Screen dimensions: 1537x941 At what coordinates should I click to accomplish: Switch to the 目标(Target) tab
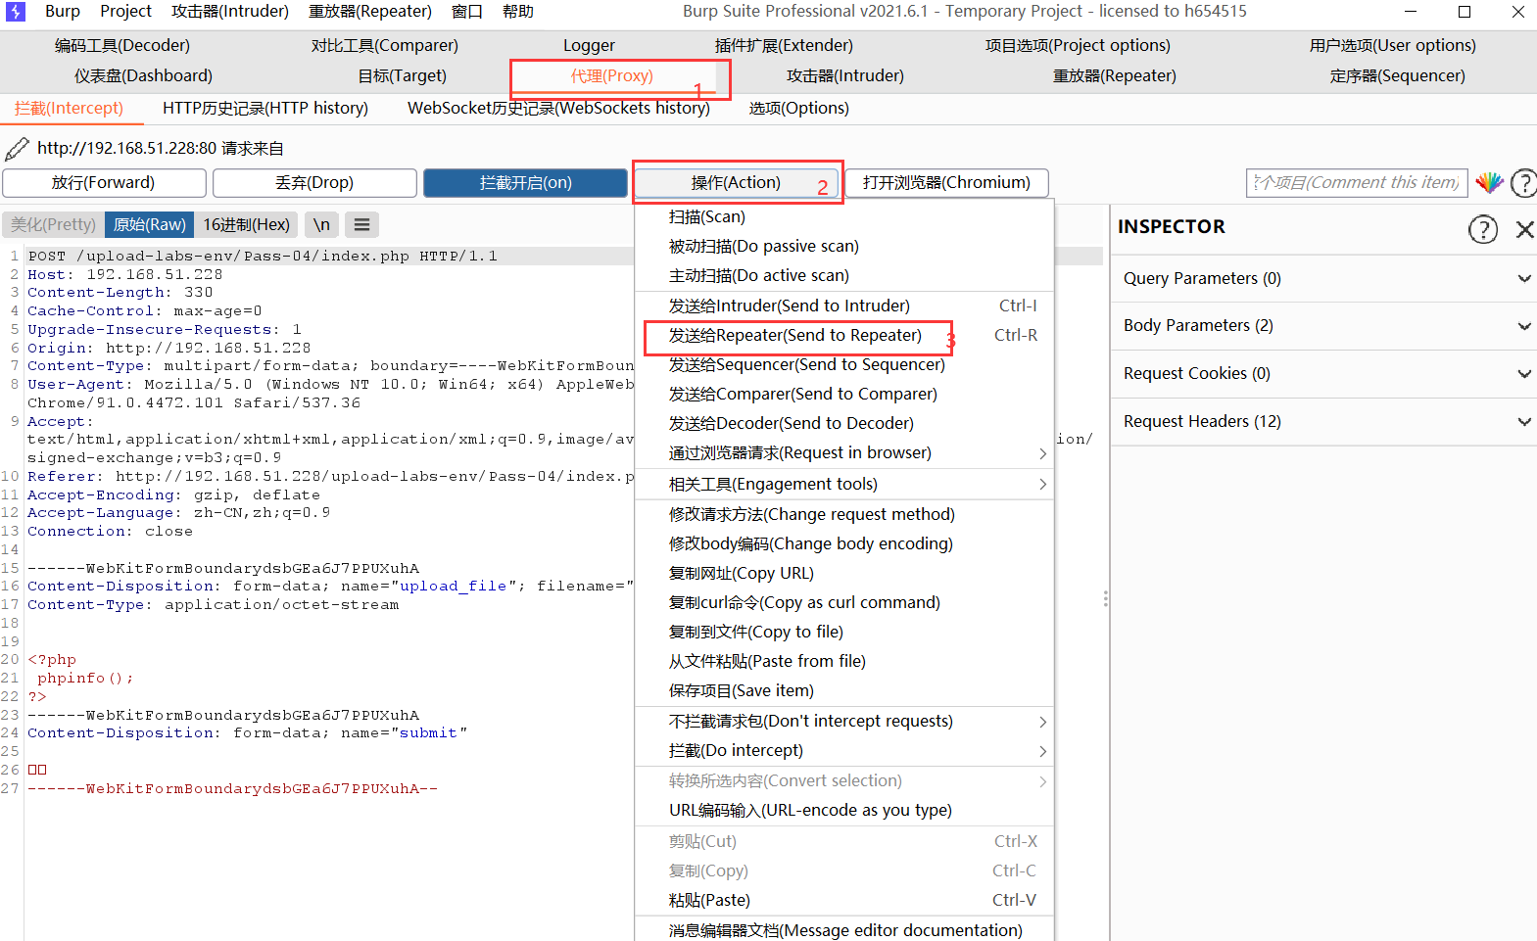pyautogui.click(x=403, y=76)
